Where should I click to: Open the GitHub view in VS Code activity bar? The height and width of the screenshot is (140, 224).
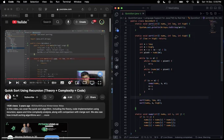116,67
